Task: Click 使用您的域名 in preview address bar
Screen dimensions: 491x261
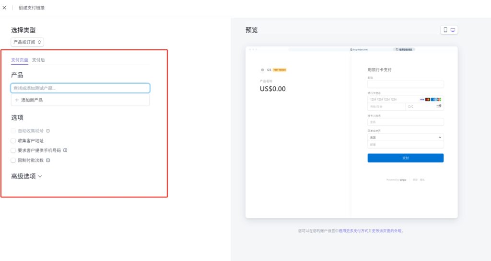Action: point(404,49)
